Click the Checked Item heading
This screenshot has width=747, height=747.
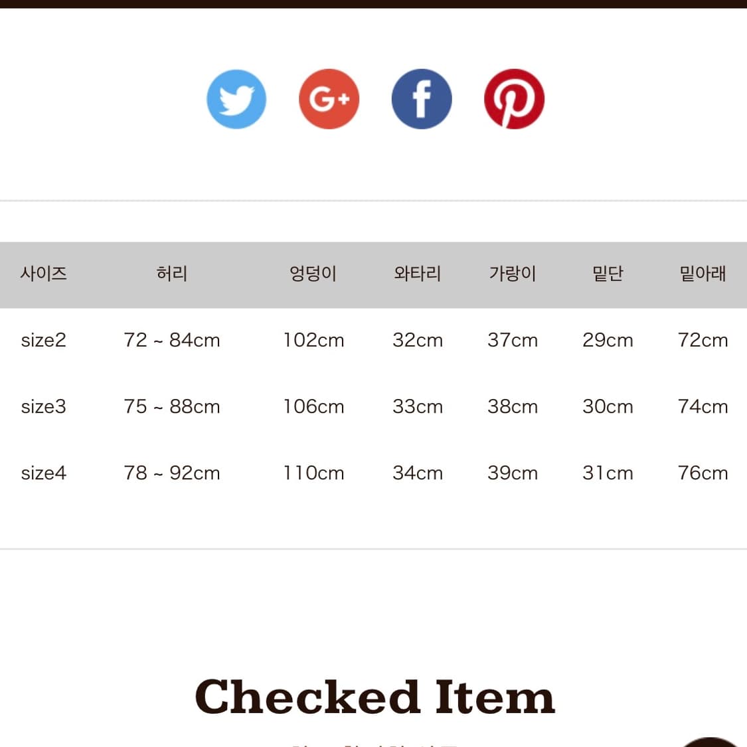[x=374, y=697]
